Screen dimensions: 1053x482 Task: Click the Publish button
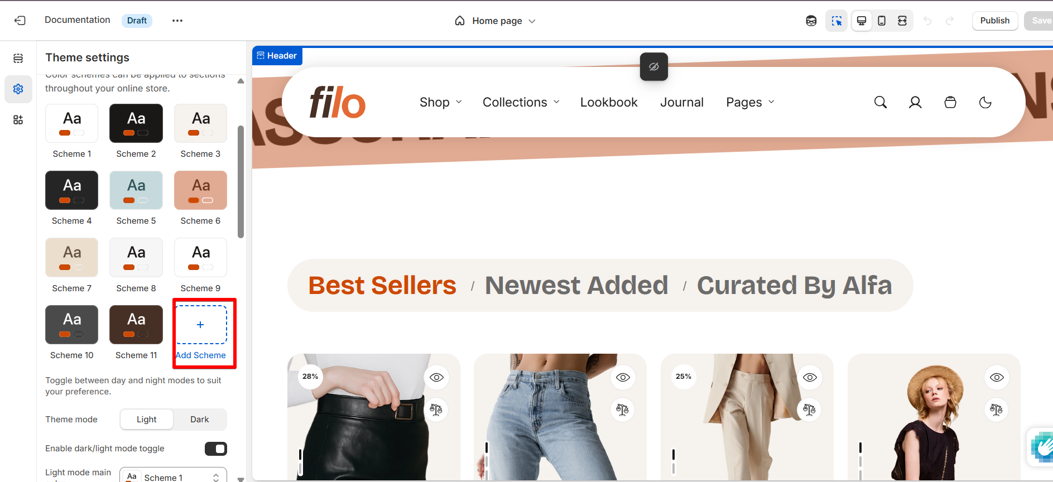(x=995, y=21)
